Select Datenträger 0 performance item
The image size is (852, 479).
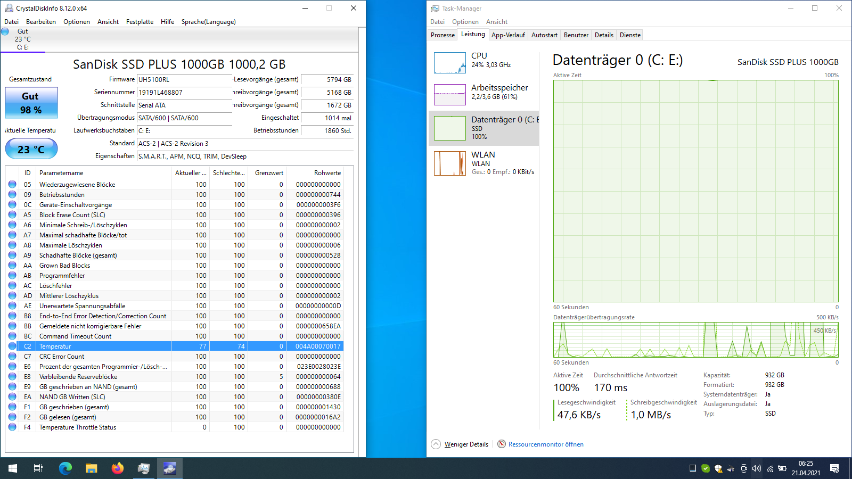(x=484, y=128)
